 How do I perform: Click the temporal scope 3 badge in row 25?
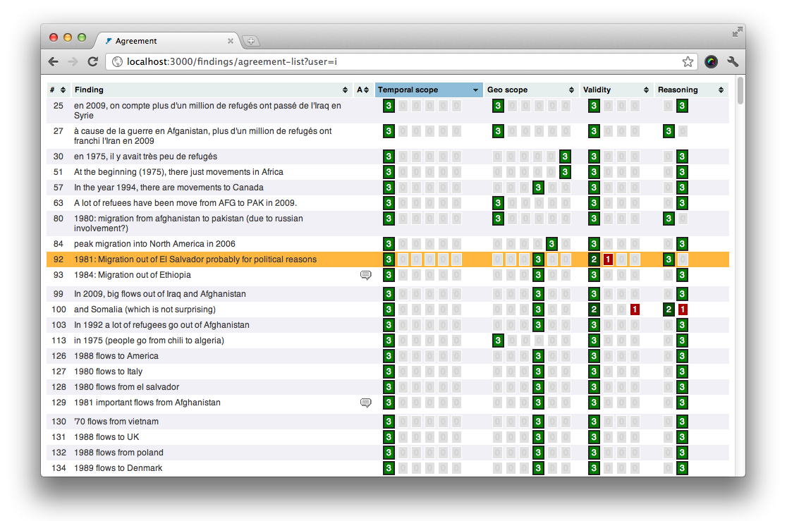pos(389,106)
